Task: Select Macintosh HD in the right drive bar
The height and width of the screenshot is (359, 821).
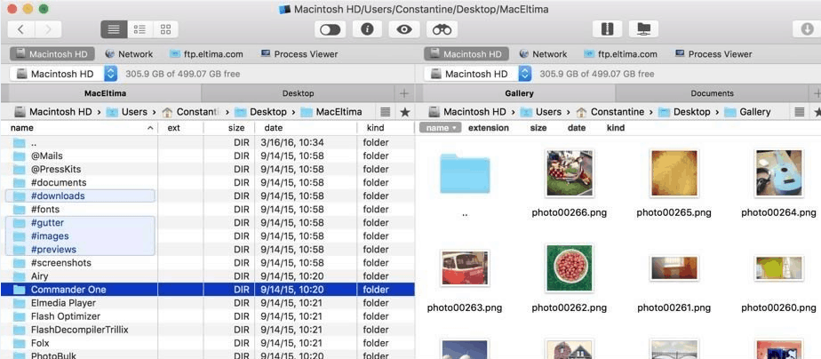Action: click(x=466, y=54)
